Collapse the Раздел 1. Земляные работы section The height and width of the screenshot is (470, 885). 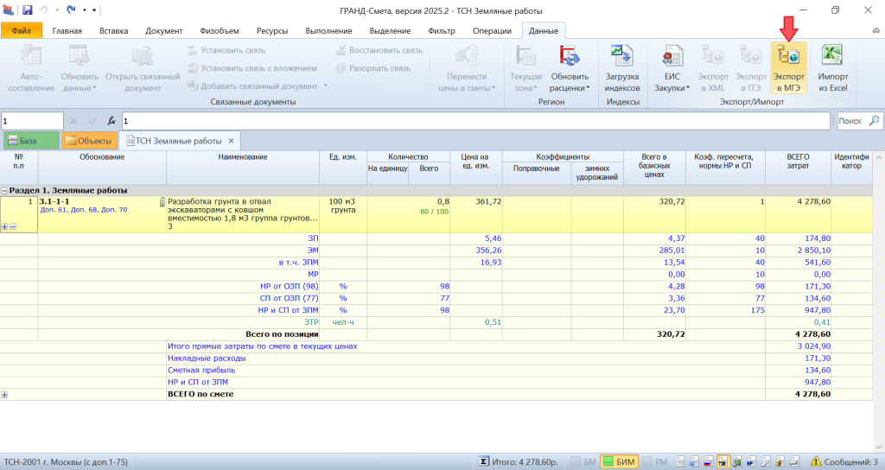click(x=4, y=190)
